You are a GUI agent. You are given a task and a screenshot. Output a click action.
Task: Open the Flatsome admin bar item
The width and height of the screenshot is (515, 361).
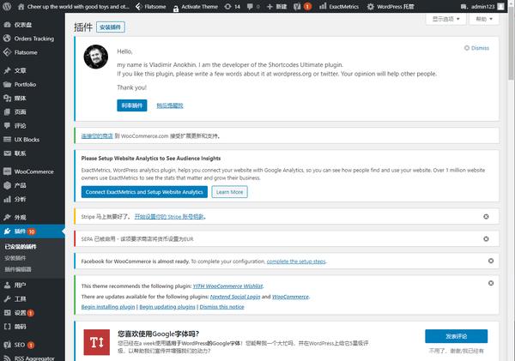click(x=150, y=7)
